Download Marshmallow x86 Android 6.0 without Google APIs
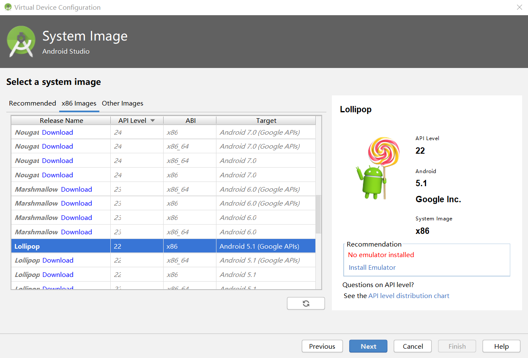The image size is (528, 358). [x=77, y=217]
